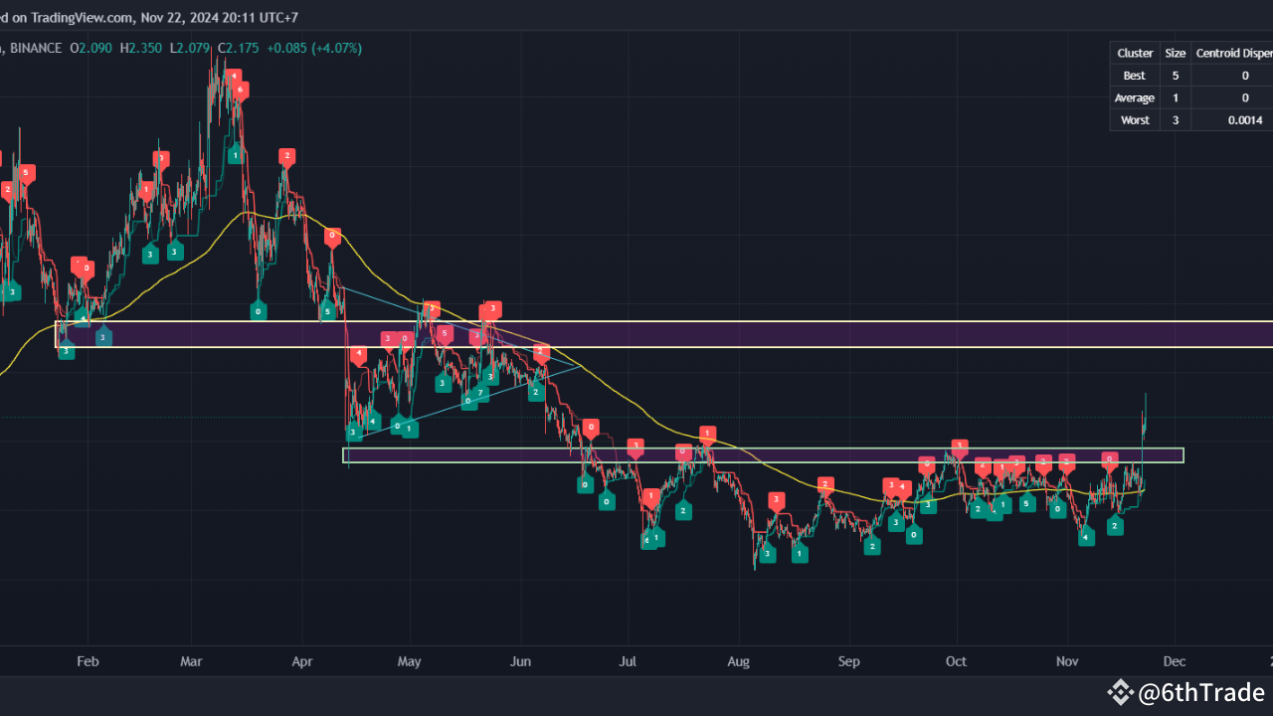Click the "Dec" label on the time axis
Viewport: 1273px width, 716px height.
pyautogui.click(x=1175, y=661)
